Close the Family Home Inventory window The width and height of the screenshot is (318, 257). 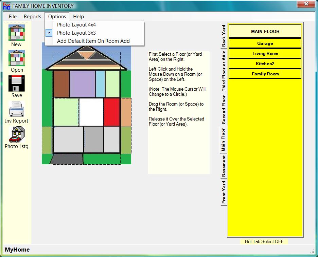click(x=306, y=4)
